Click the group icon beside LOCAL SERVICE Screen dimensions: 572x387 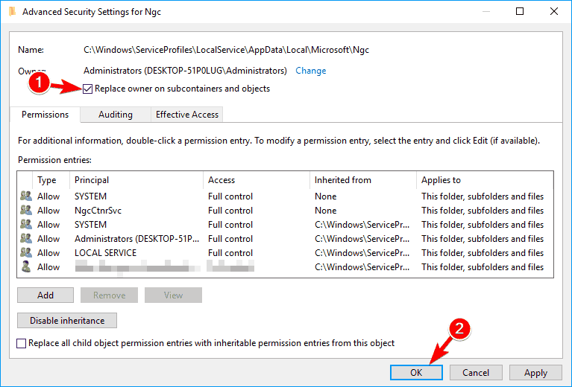(x=26, y=252)
